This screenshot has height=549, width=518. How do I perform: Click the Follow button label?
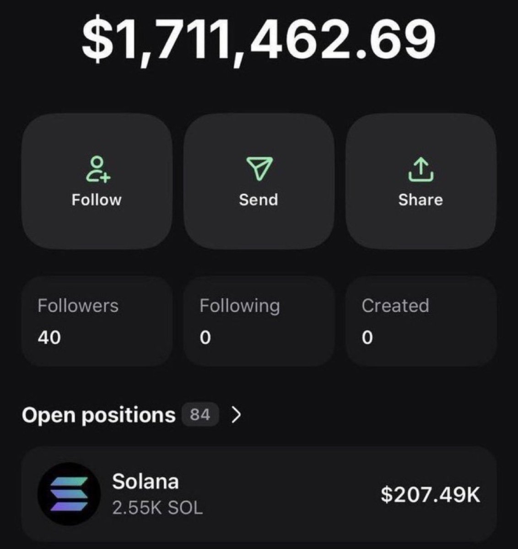pyautogui.click(x=97, y=200)
